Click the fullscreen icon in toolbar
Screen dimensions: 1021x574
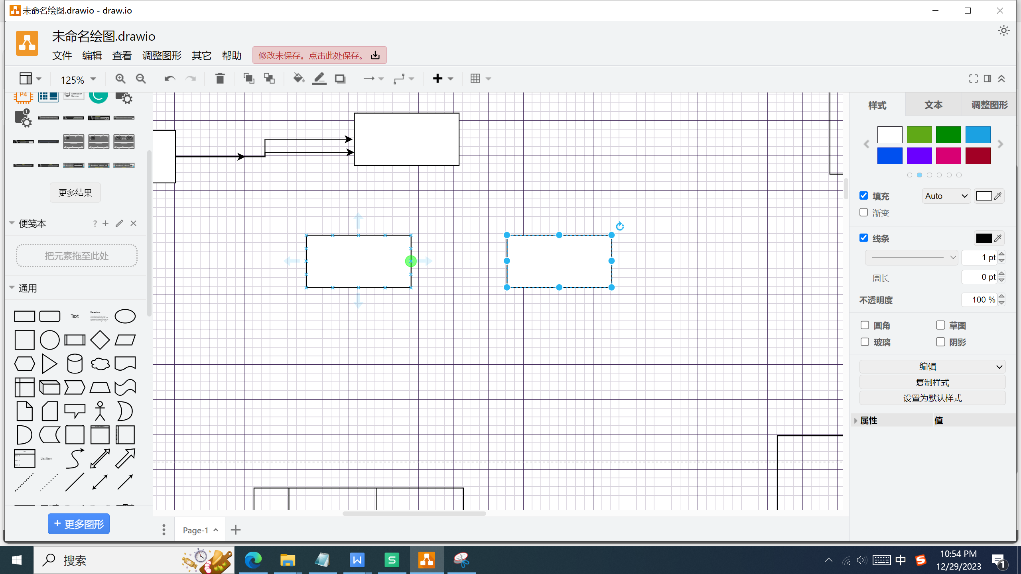pos(973,79)
